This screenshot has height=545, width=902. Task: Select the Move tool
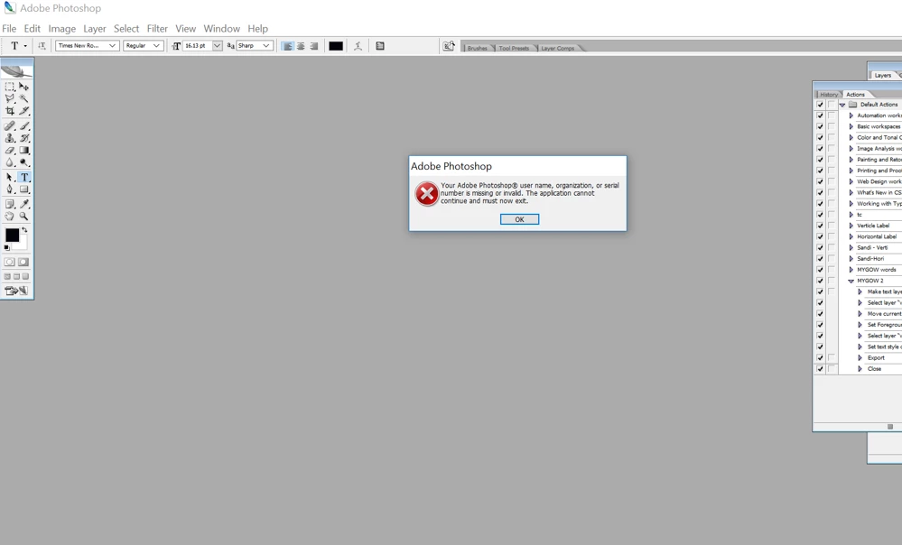point(23,87)
